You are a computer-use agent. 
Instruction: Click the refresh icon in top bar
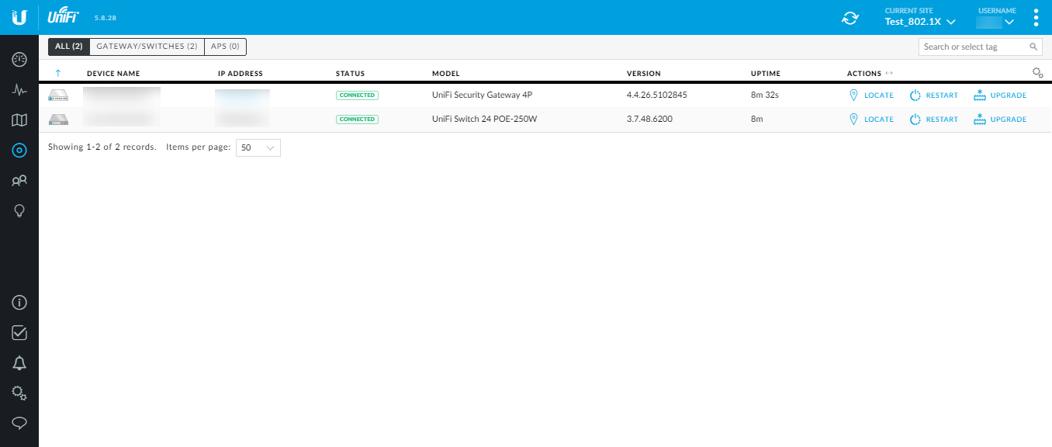click(x=850, y=17)
